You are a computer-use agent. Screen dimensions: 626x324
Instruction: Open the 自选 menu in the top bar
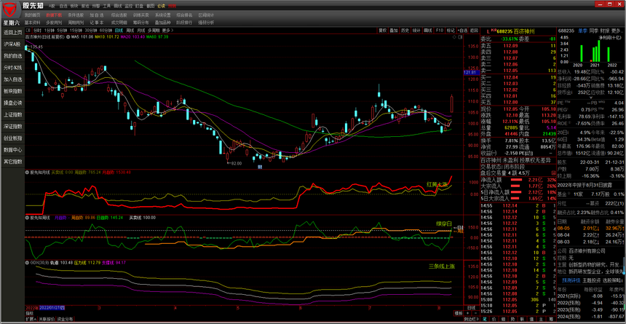coord(63,7)
